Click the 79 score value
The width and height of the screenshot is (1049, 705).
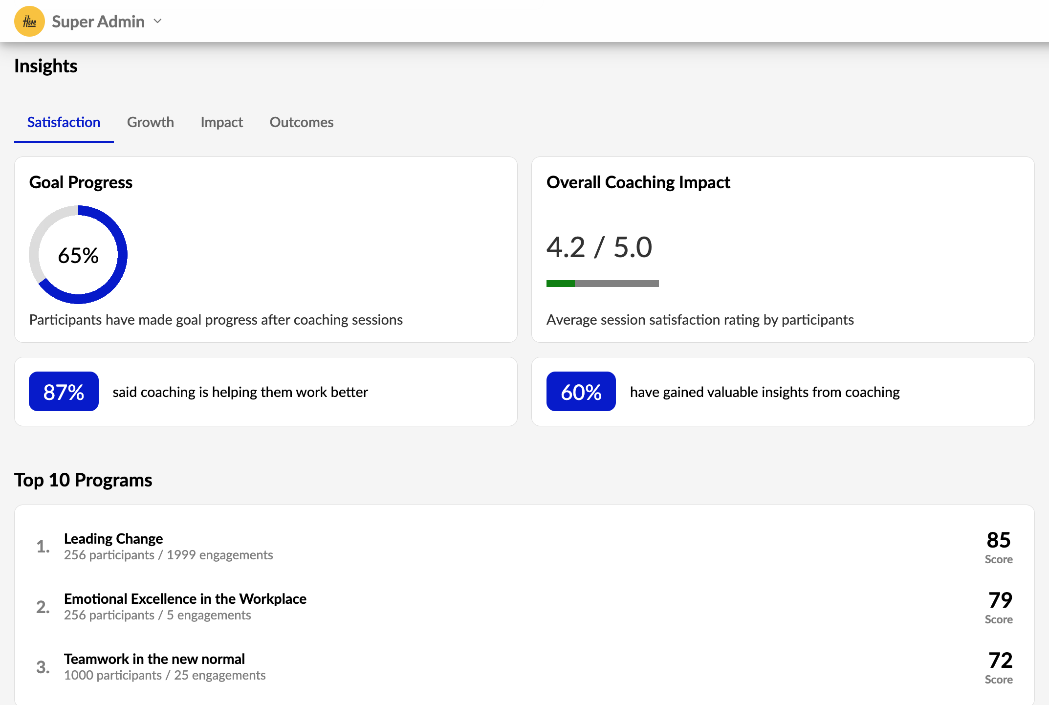(x=1000, y=600)
